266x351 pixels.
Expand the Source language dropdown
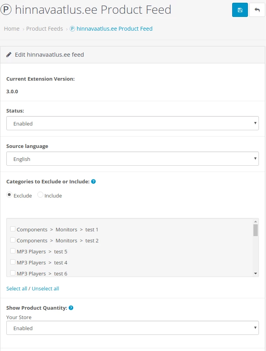pyautogui.click(x=132, y=159)
